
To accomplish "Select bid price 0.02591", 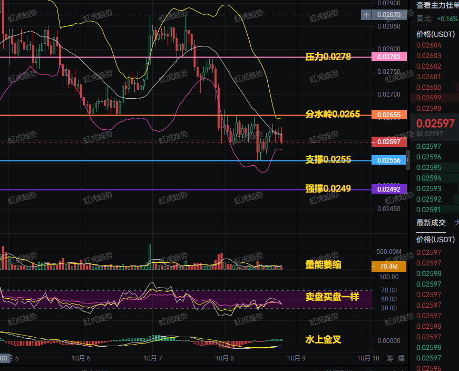I will (428, 210).
